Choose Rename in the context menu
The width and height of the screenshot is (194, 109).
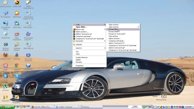(89, 62)
